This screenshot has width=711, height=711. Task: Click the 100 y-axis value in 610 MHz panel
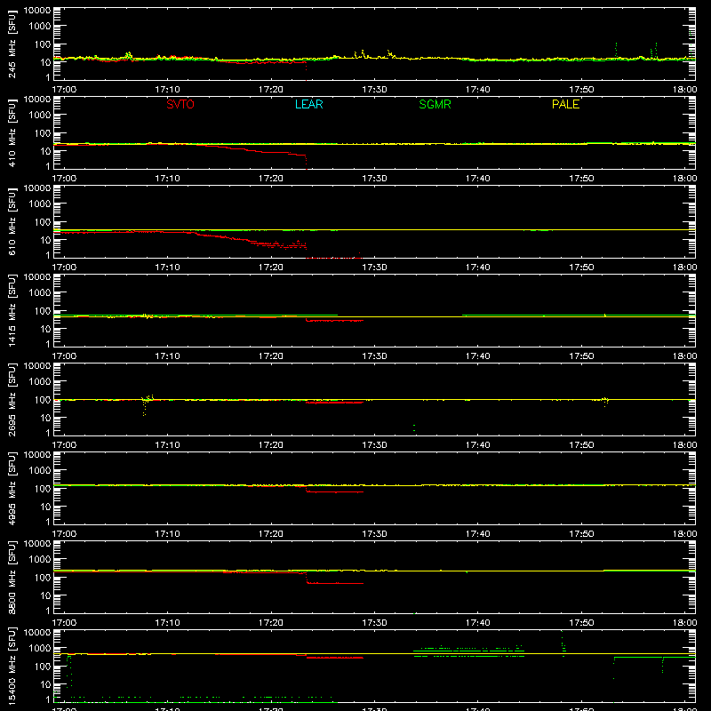[43, 222]
